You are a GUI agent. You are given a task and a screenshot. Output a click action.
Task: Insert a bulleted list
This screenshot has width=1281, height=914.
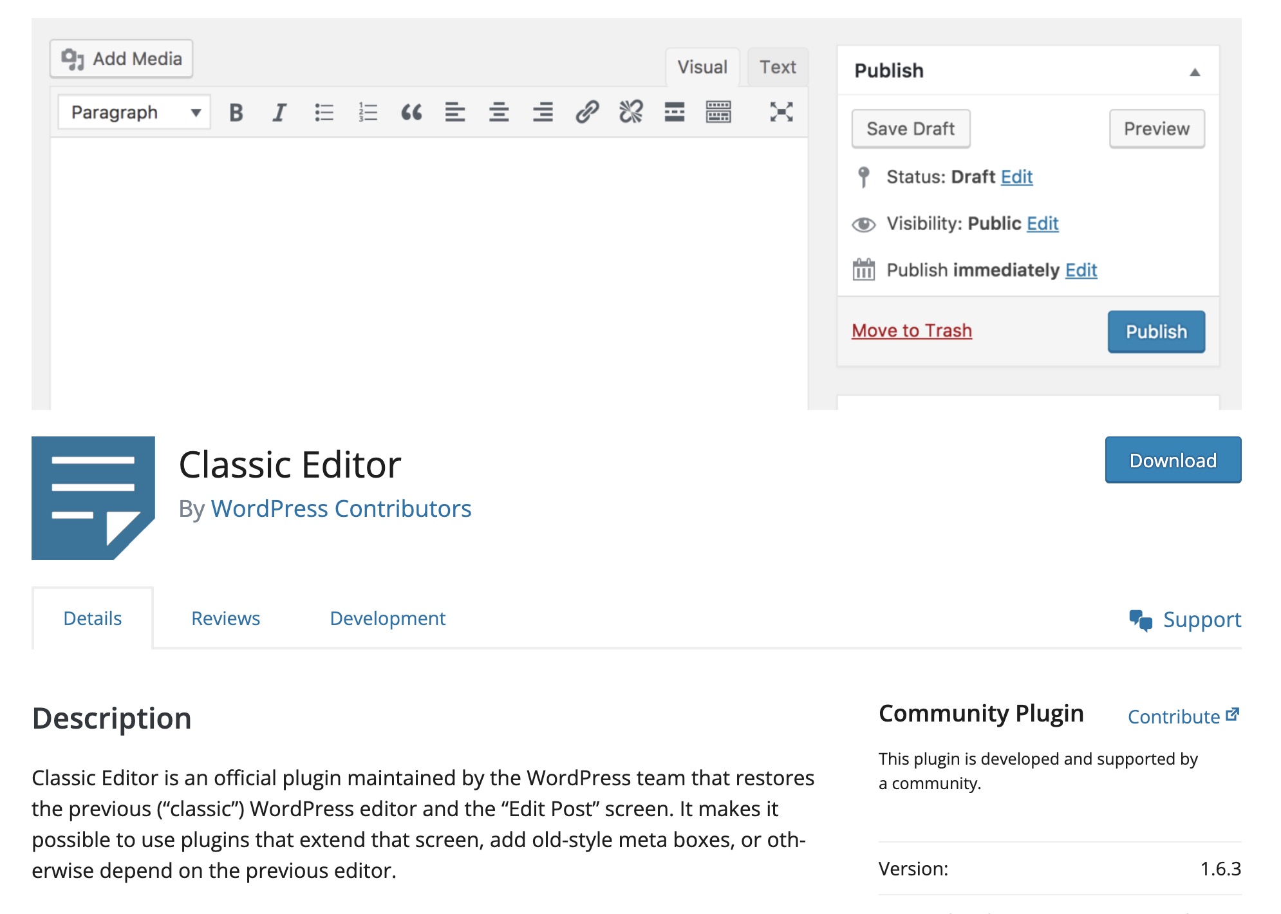tap(324, 113)
